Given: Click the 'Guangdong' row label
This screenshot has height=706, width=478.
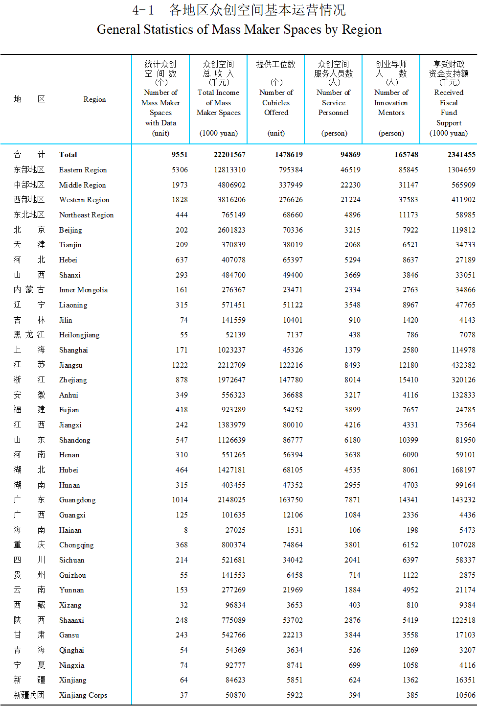Looking at the screenshot, I should point(77,500).
